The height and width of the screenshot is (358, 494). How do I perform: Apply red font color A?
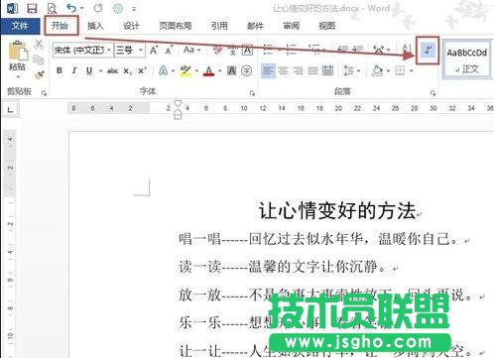[208, 70]
